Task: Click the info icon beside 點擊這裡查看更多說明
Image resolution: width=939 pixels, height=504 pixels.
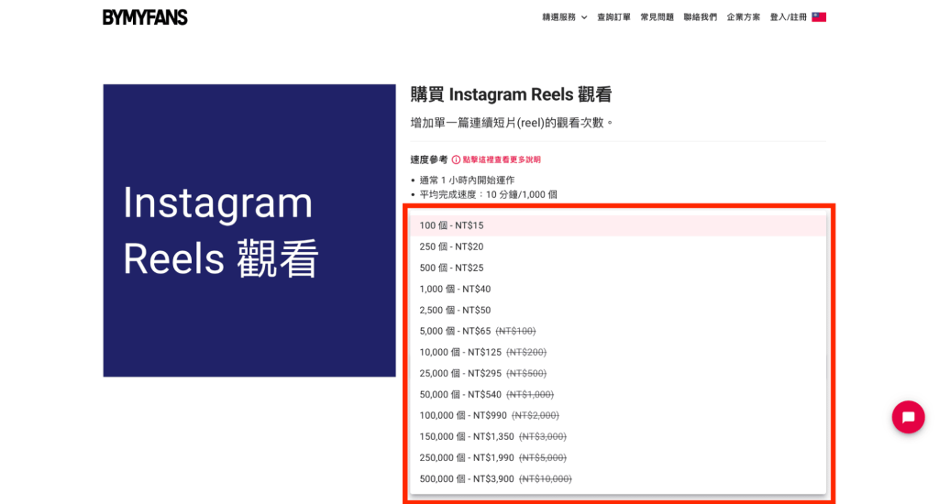Action: 456,159
